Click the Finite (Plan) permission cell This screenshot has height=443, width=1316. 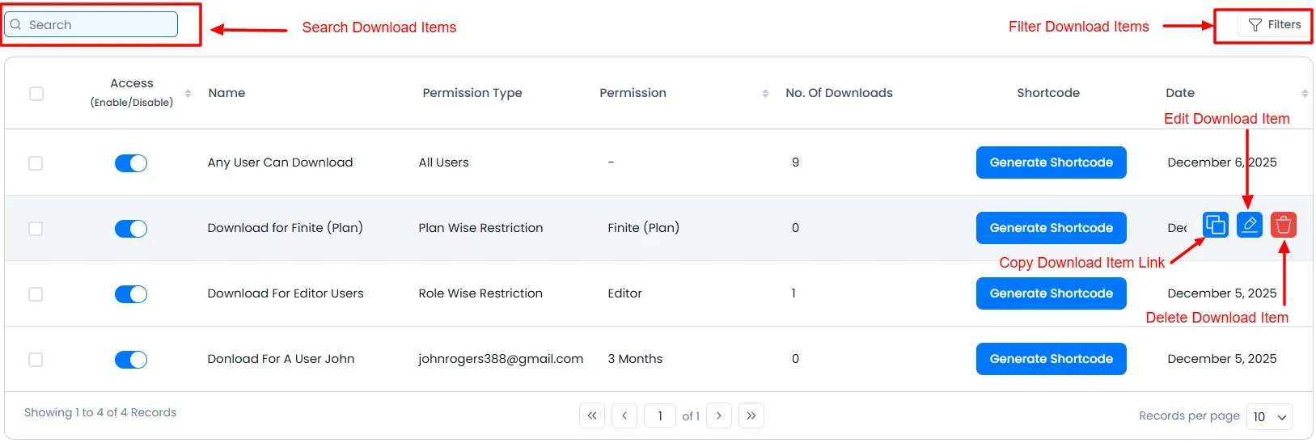tap(643, 228)
